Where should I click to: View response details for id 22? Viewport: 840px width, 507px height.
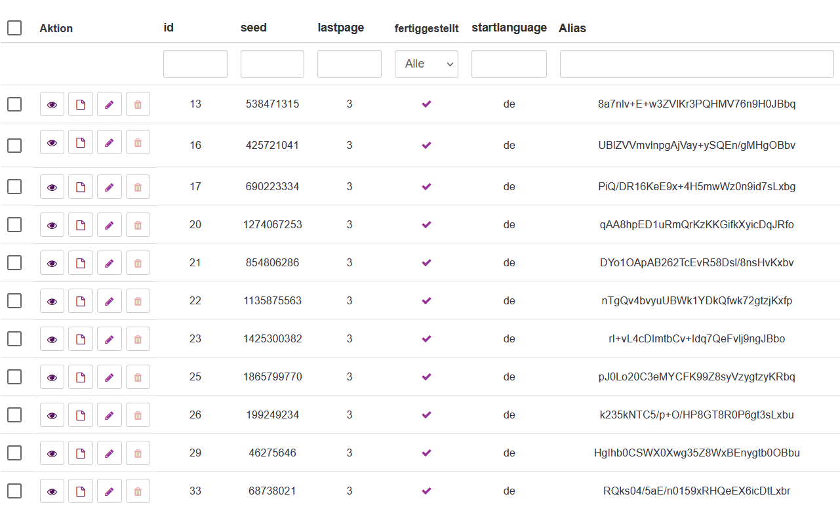click(52, 301)
